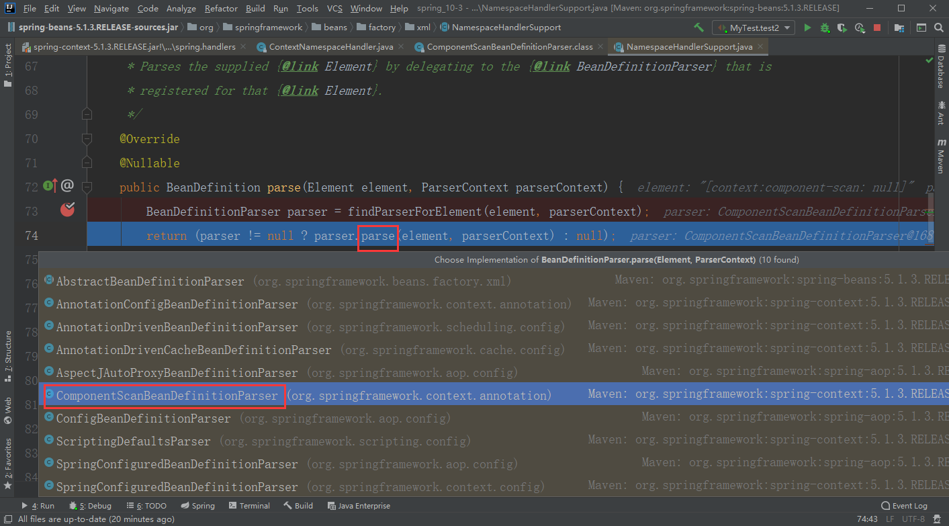The height and width of the screenshot is (526, 949).
Task: Select ComponentScanBeanDefinitionParser in the list
Action: pos(494,396)
